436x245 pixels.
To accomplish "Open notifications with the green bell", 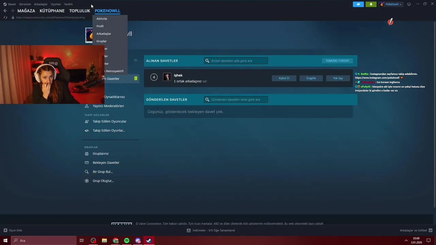I will 371,4.
